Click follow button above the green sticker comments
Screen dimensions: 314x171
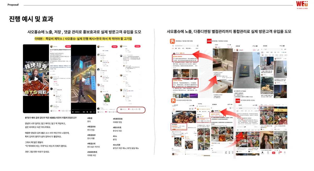[x=114, y=47]
